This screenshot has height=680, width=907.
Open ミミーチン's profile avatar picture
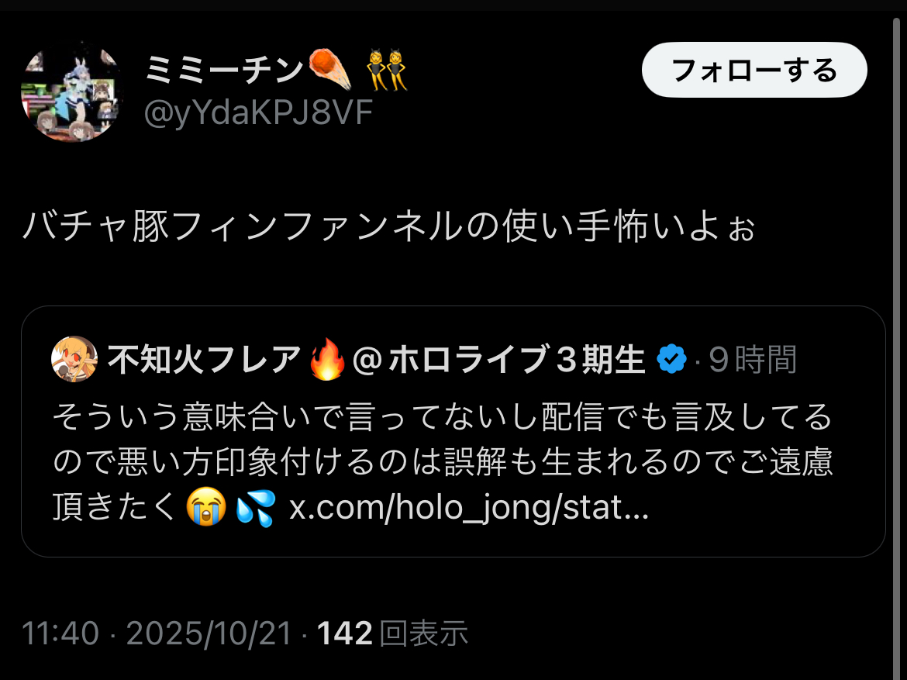72,91
